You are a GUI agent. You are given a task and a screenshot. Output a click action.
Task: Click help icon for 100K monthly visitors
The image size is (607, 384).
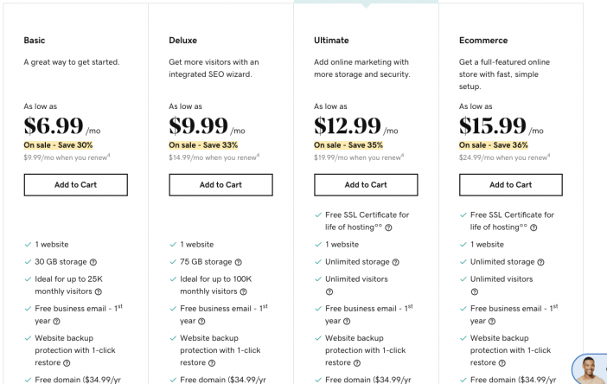[x=244, y=291]
